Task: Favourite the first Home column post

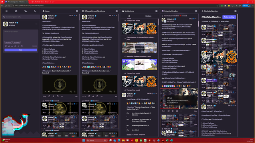Action: [53, 97]
